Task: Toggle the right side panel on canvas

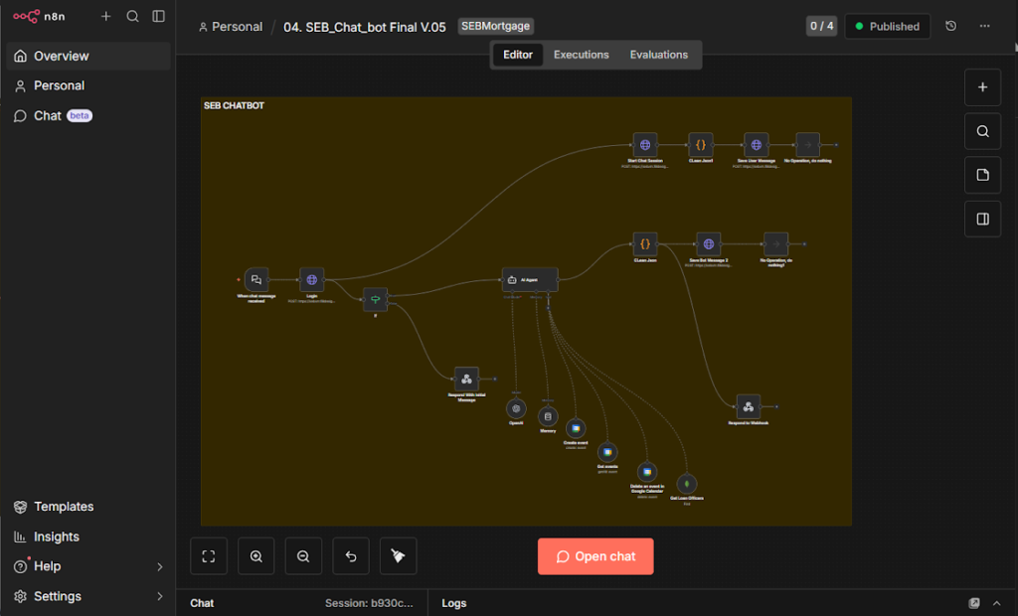Action: 982,219
